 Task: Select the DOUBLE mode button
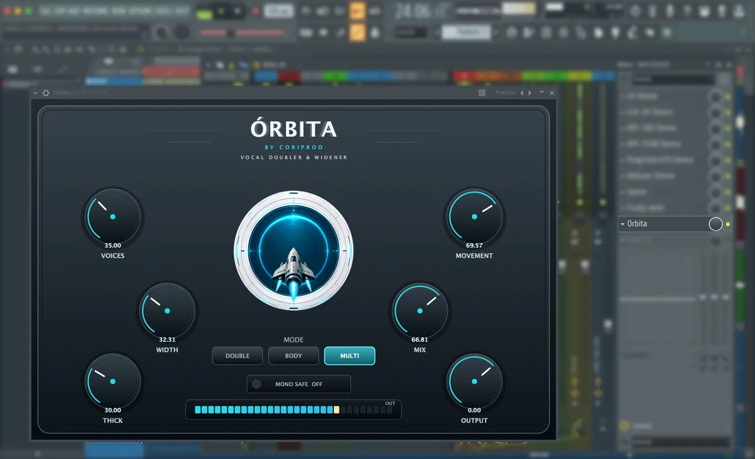[237, 356]
